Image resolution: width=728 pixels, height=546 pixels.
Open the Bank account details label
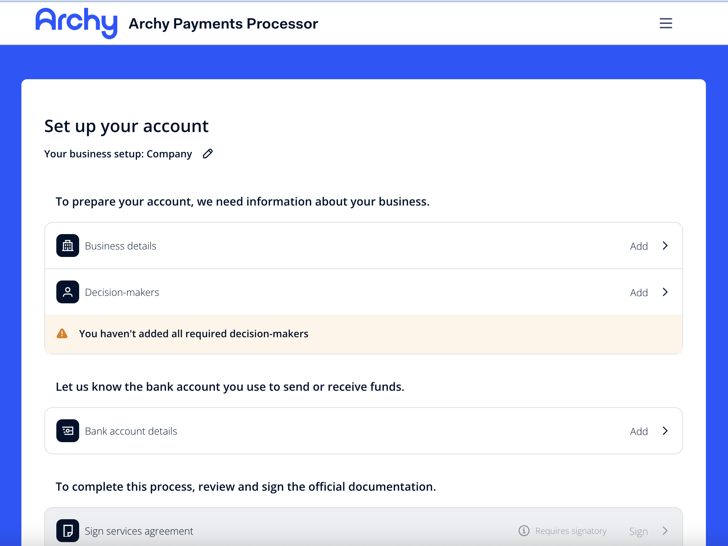tap(131, 431)
